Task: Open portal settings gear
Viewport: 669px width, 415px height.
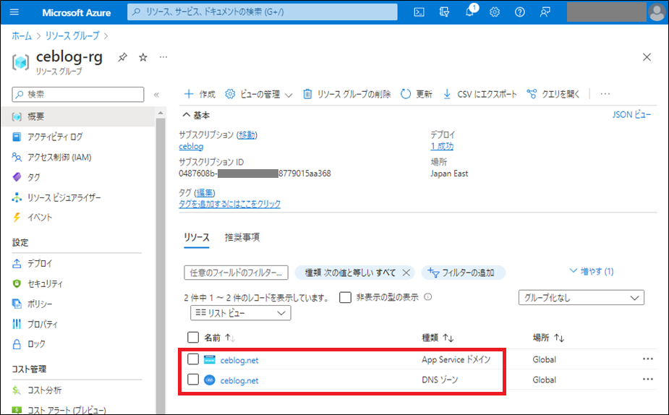Action: tap(495, 12)
